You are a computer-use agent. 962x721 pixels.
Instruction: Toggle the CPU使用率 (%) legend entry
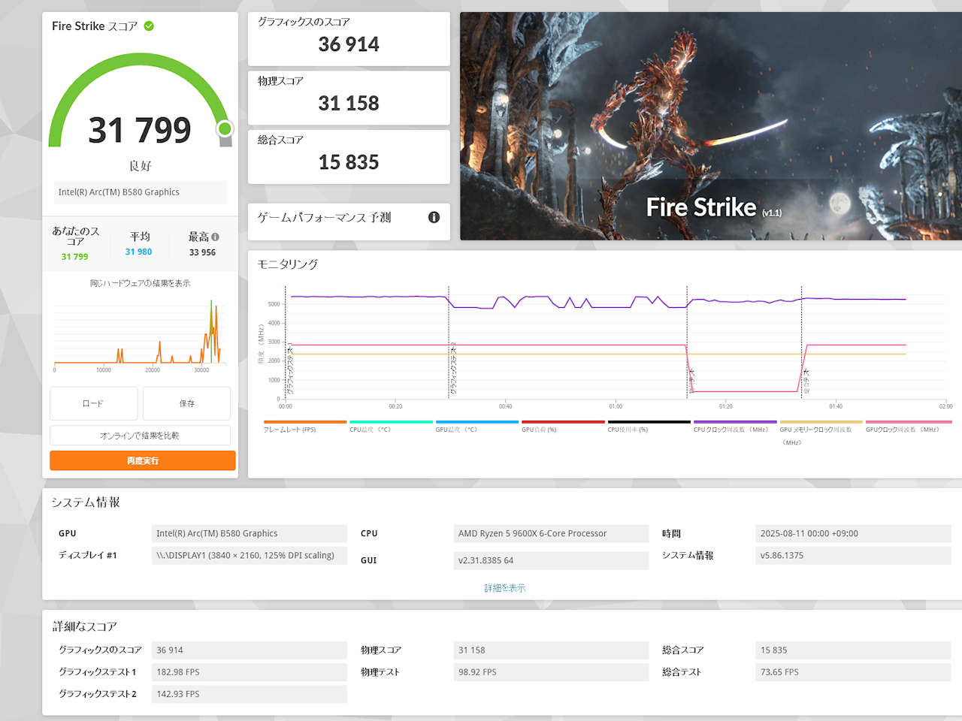(649, 426)
